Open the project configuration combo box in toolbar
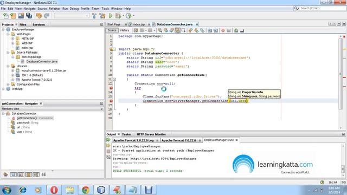 [x=72, y=16]
